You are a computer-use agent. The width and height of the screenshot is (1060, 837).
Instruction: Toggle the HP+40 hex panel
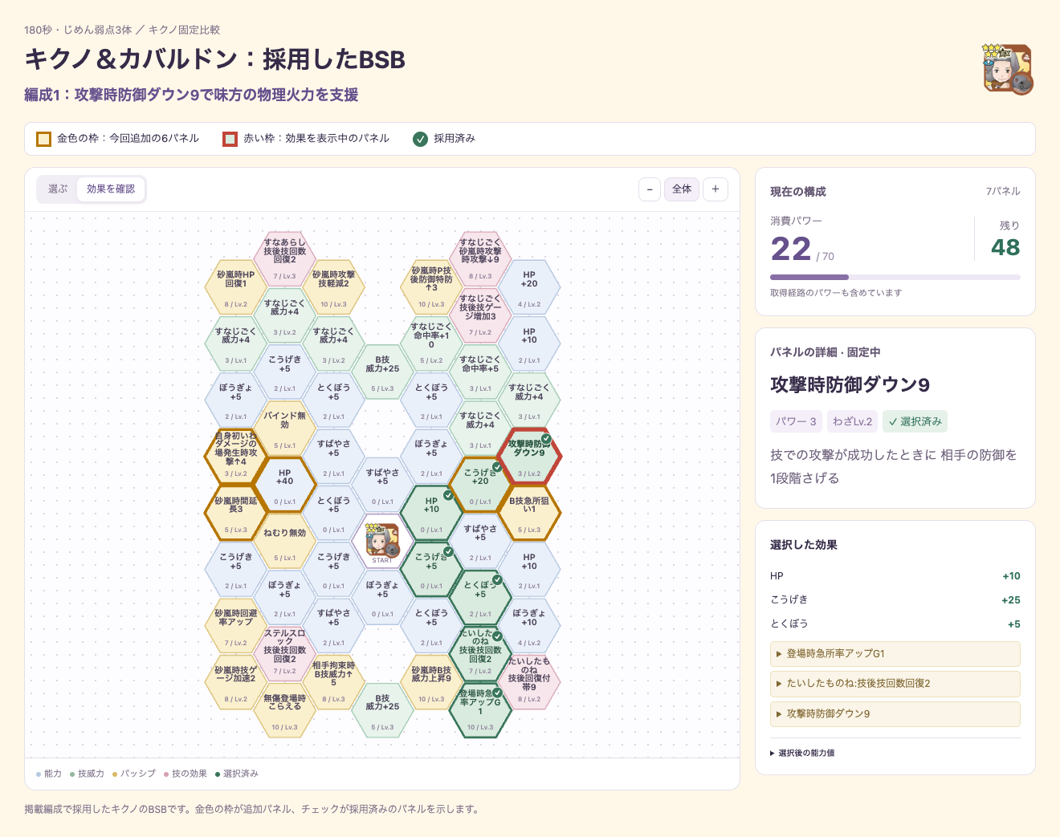point(284,486)
